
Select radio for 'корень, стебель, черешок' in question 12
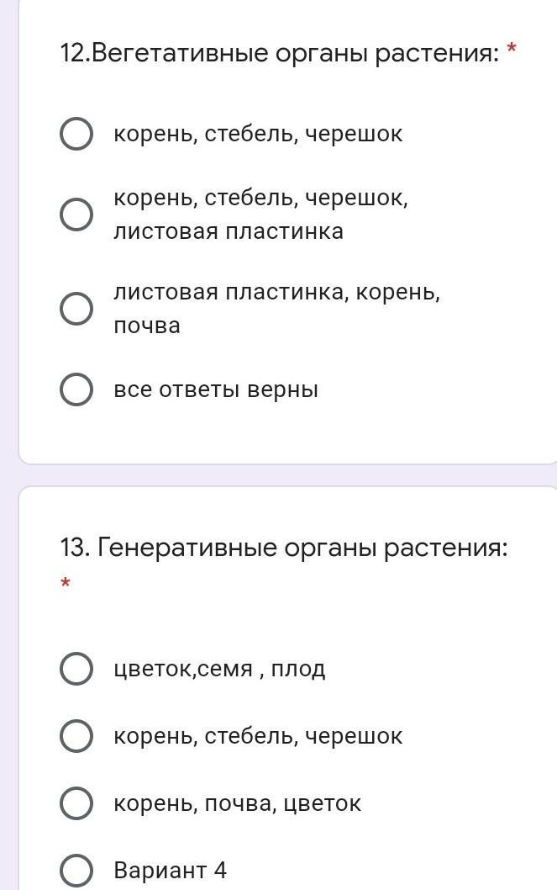(76, 134)
